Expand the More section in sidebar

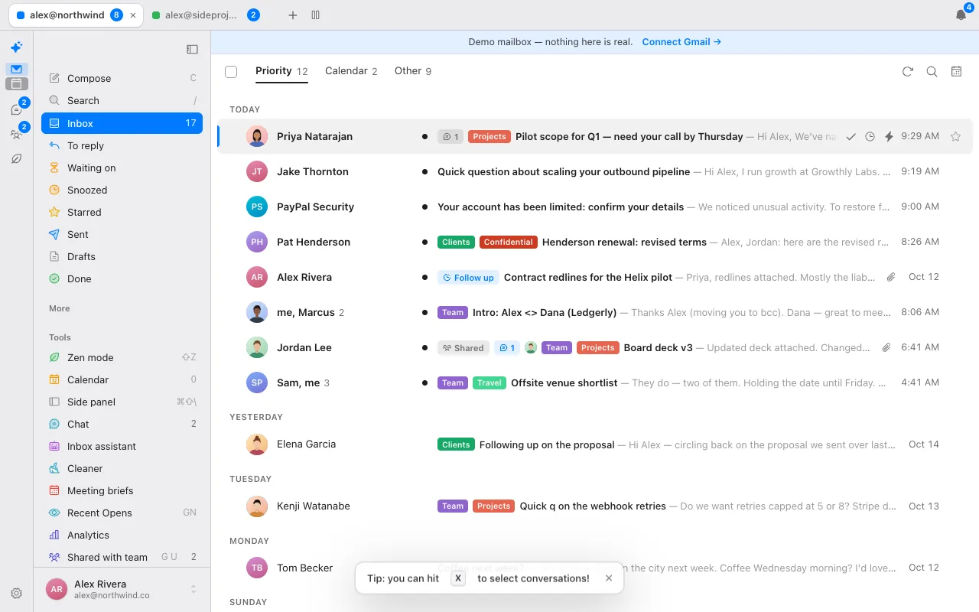[60, 308]
